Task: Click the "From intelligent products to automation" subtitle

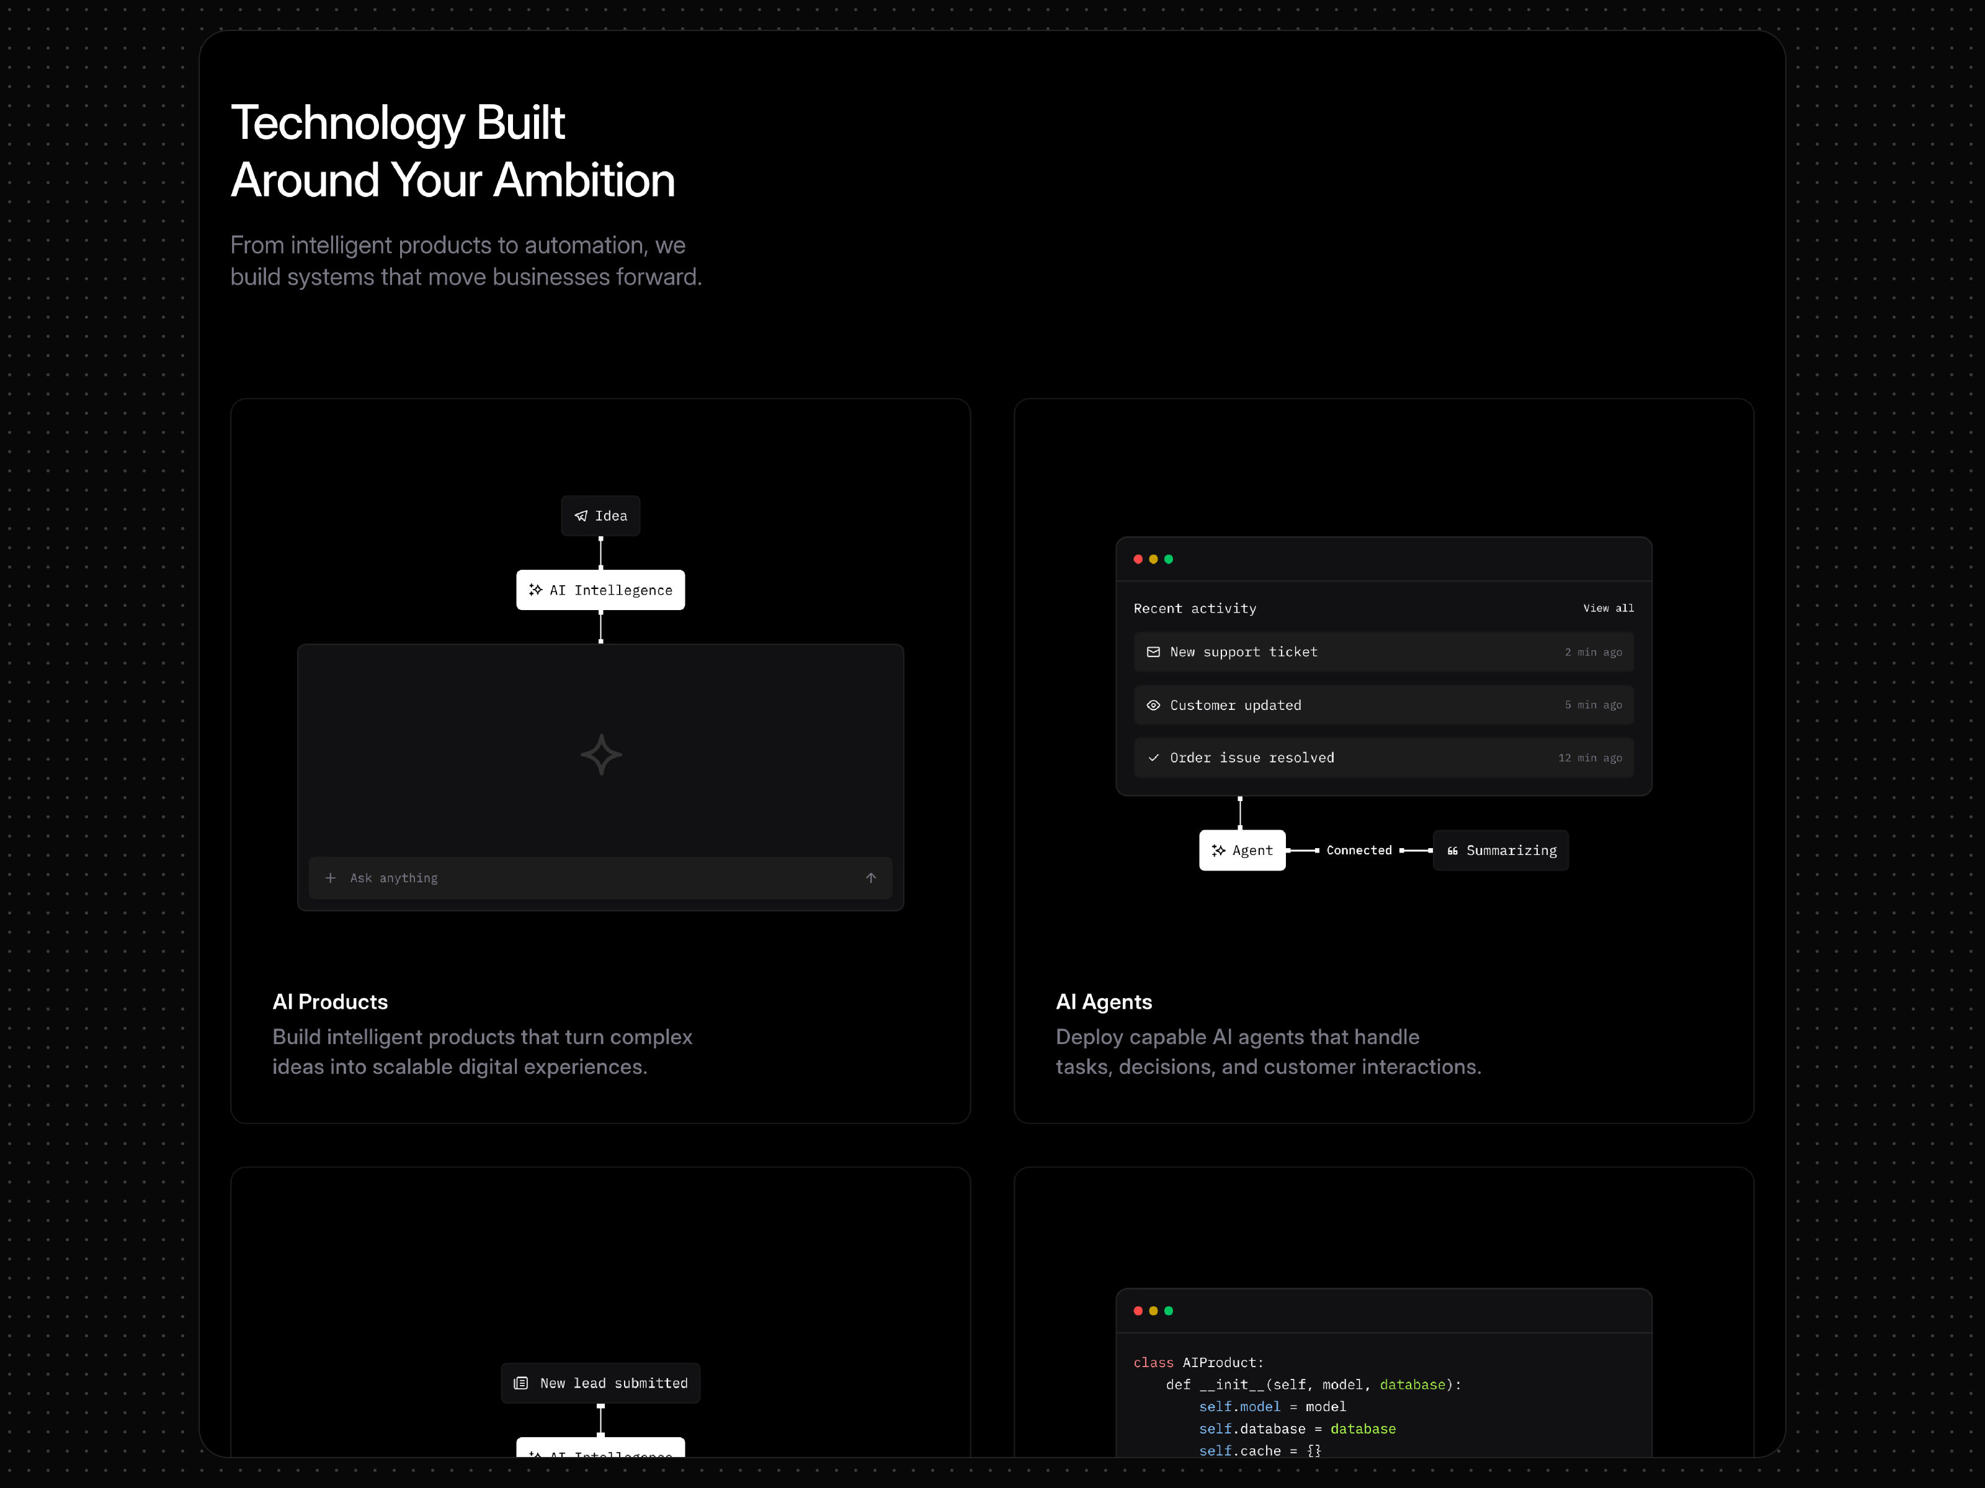Action: pyautogui.click(x=466, y=261)
